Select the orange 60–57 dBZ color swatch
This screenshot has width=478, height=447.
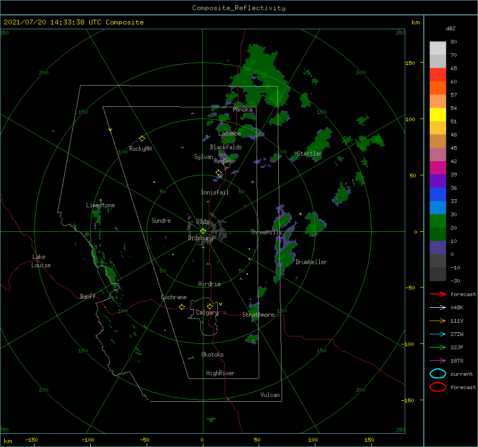438,88
